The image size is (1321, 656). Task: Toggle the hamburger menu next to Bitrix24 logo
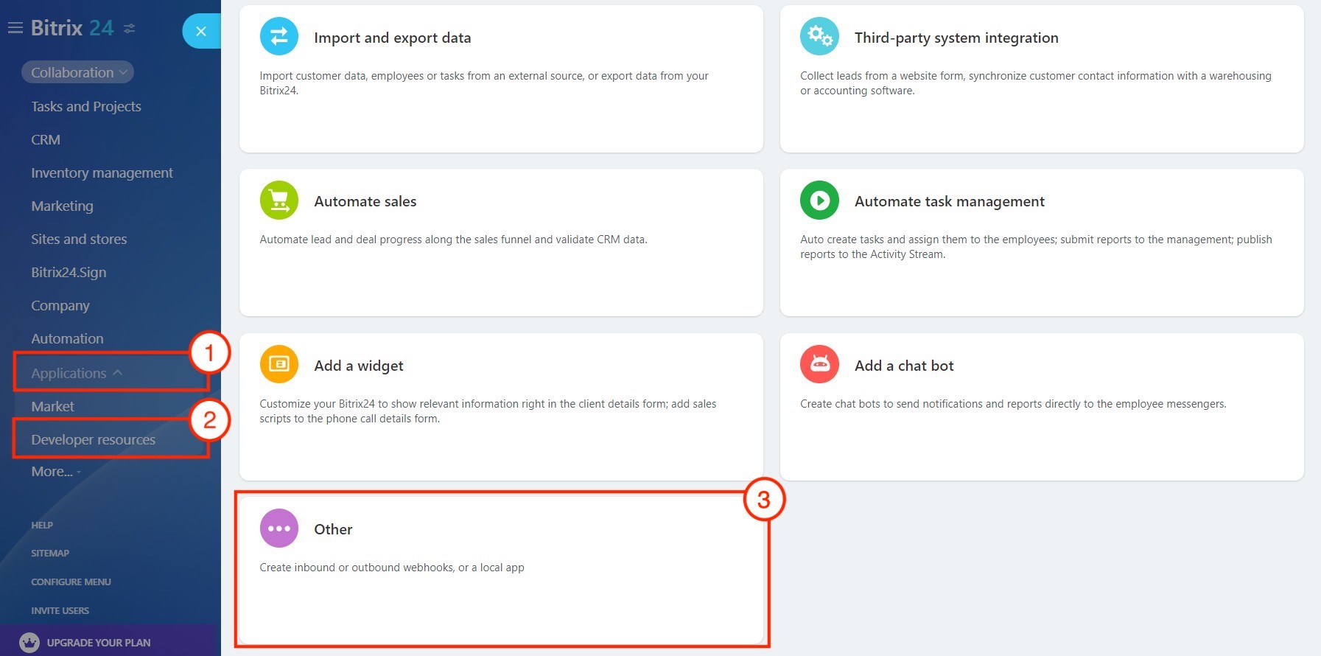(15, 28)
